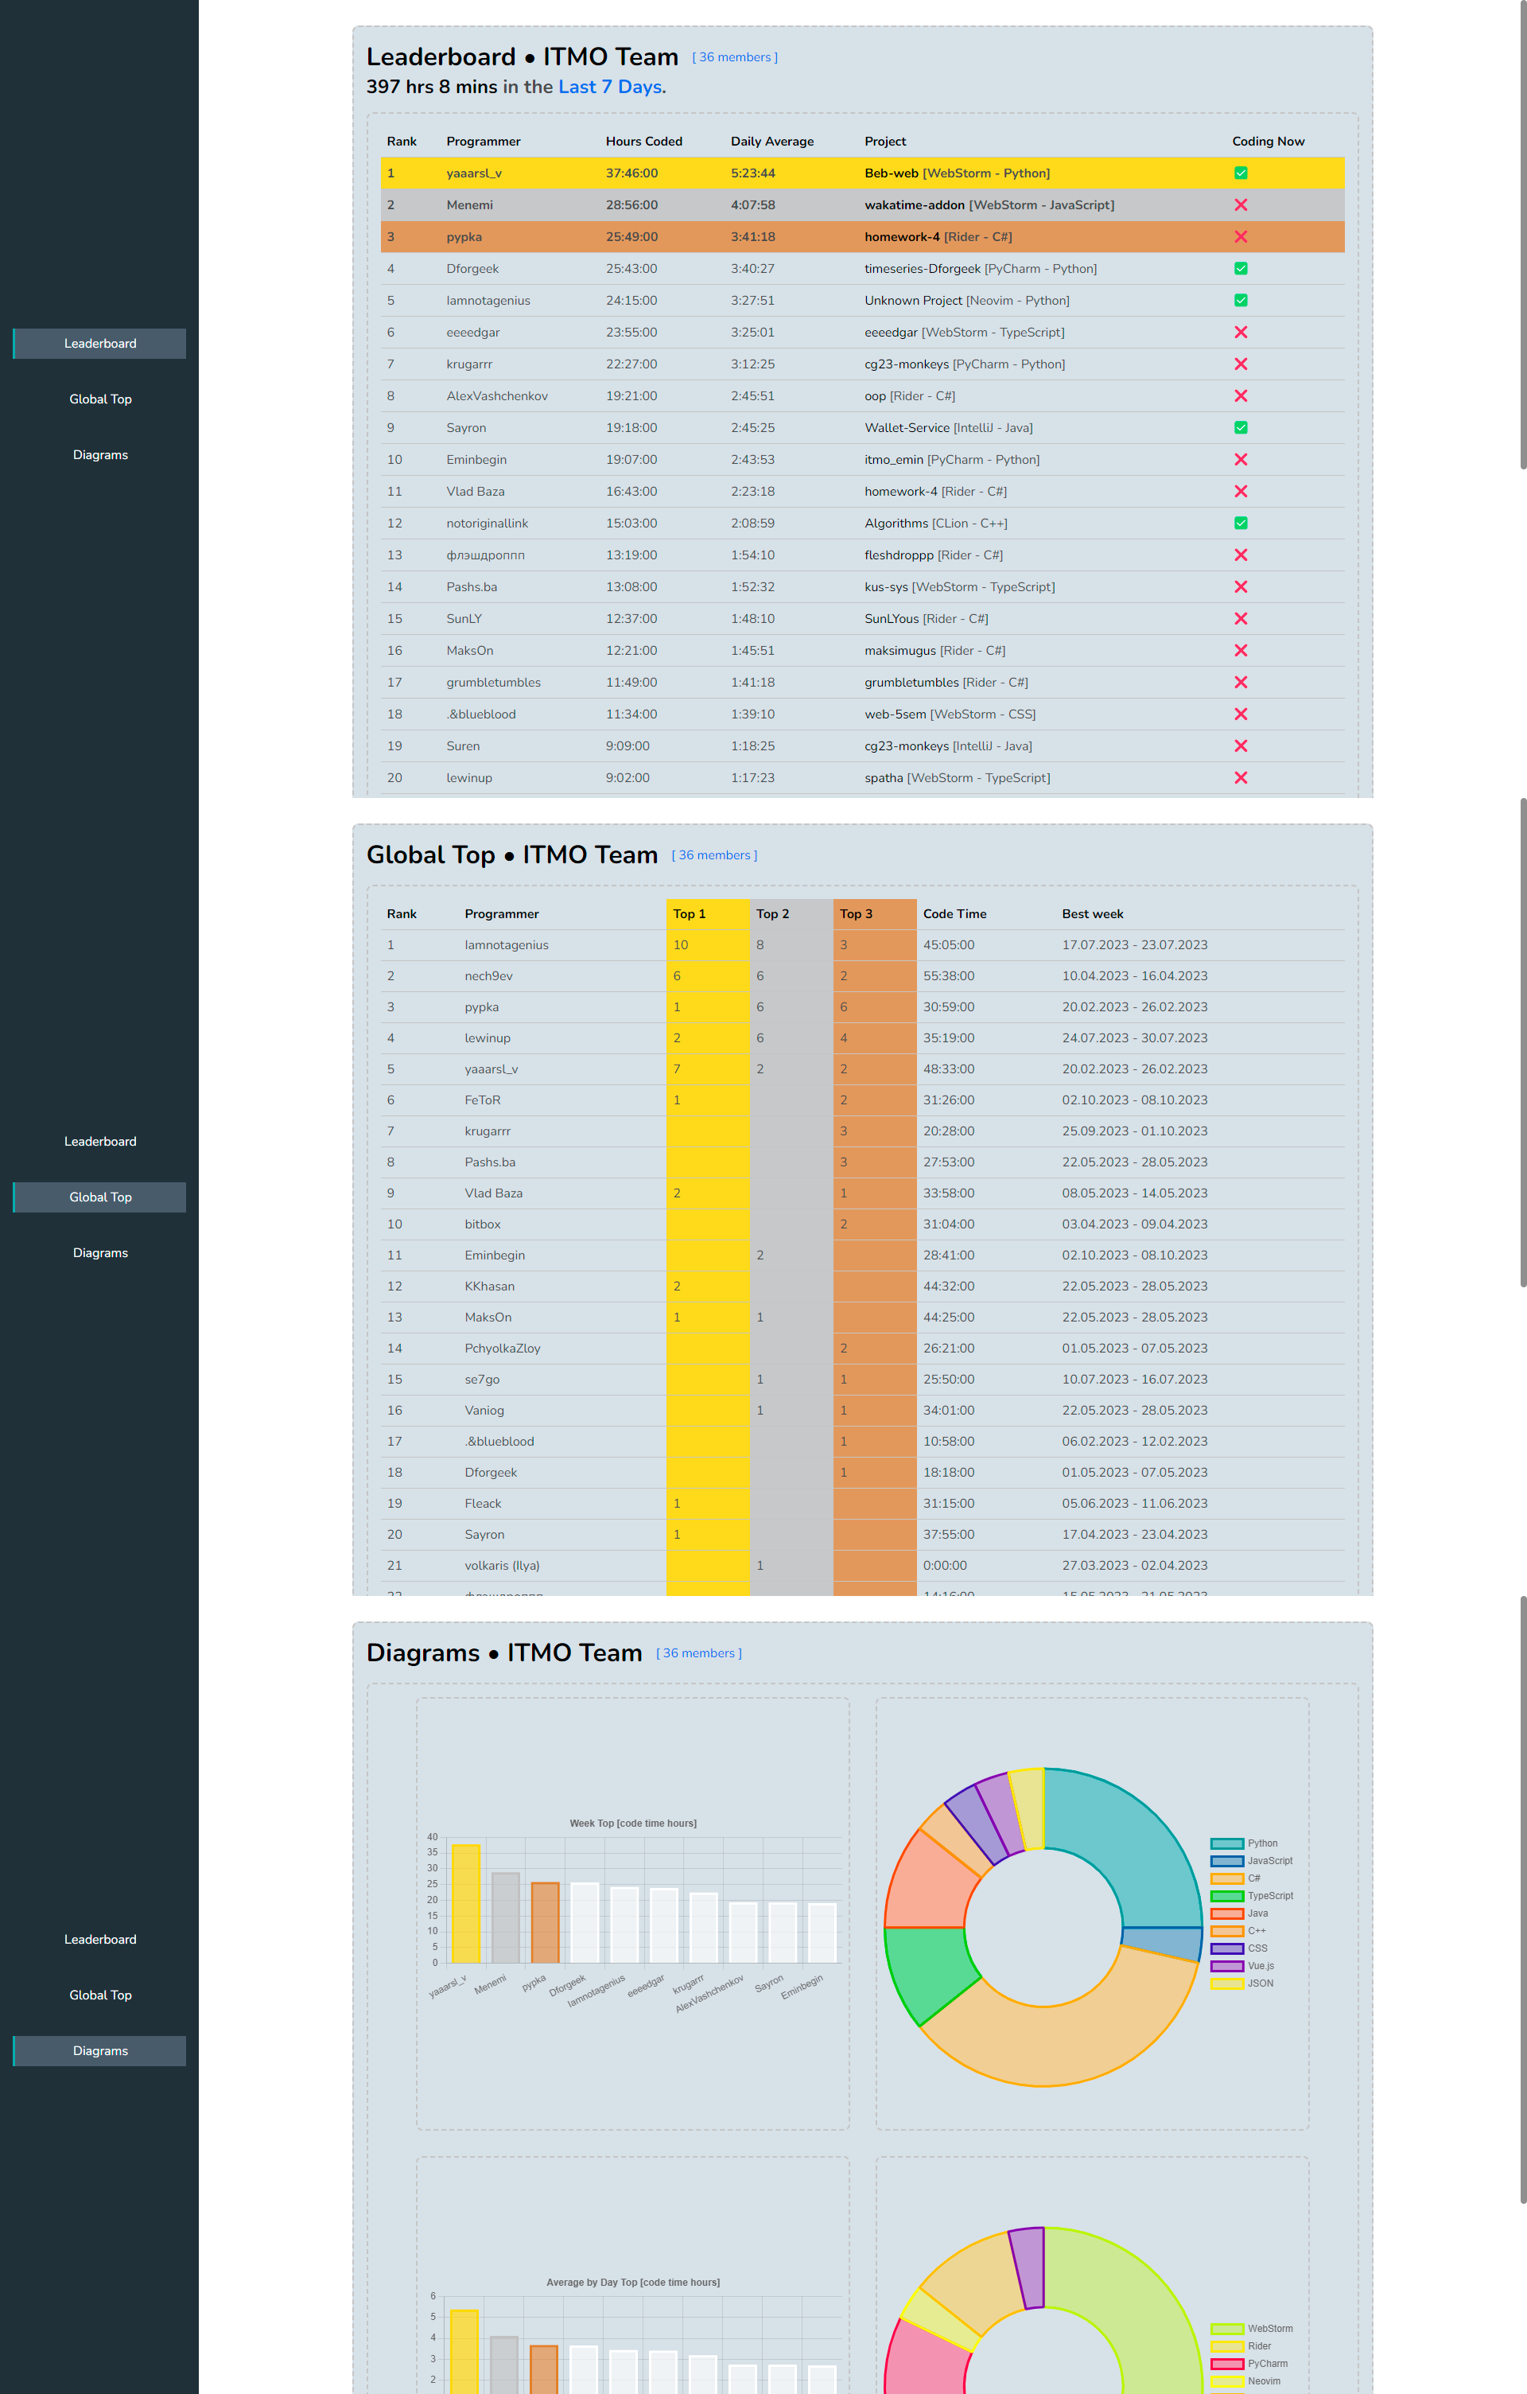The width and height of the screenshot is (1527, 2394).
Task: Open the Last 7 Days link
Action: click(610, 87)
